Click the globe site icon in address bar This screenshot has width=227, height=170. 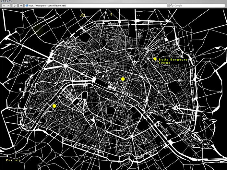[27, 6]
